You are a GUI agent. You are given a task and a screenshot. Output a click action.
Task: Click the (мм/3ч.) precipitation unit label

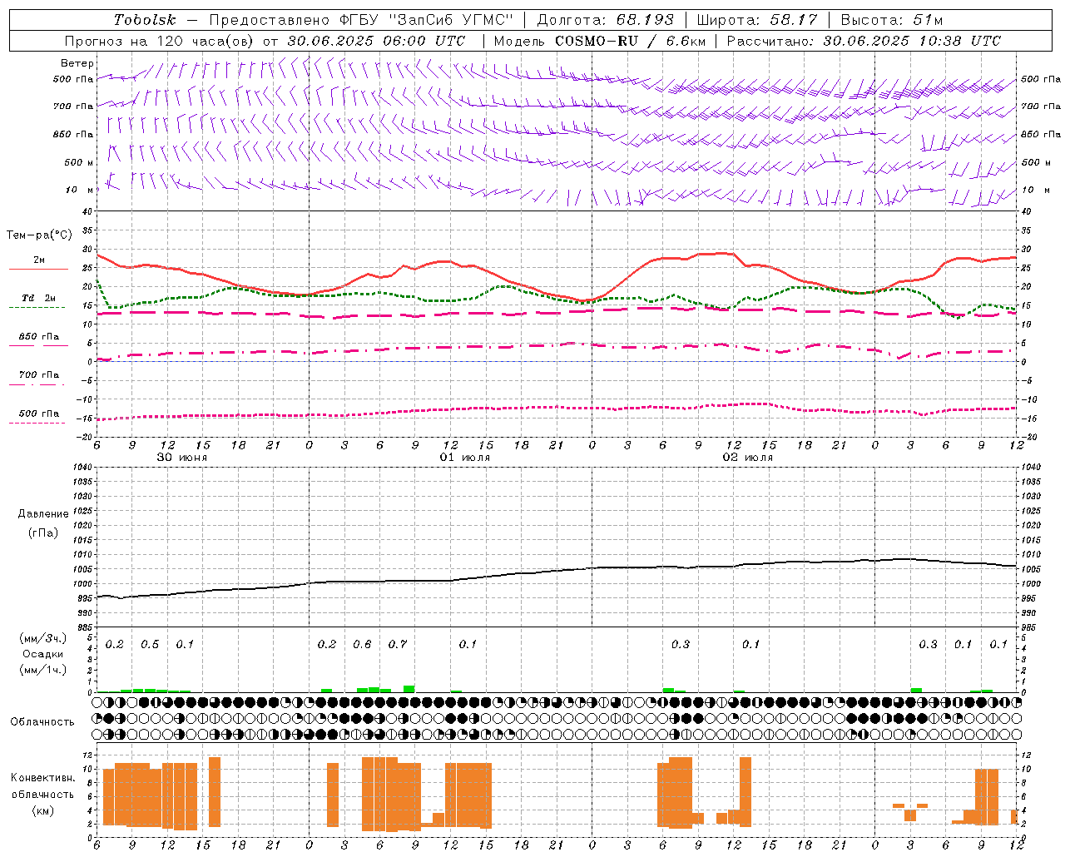43,639
